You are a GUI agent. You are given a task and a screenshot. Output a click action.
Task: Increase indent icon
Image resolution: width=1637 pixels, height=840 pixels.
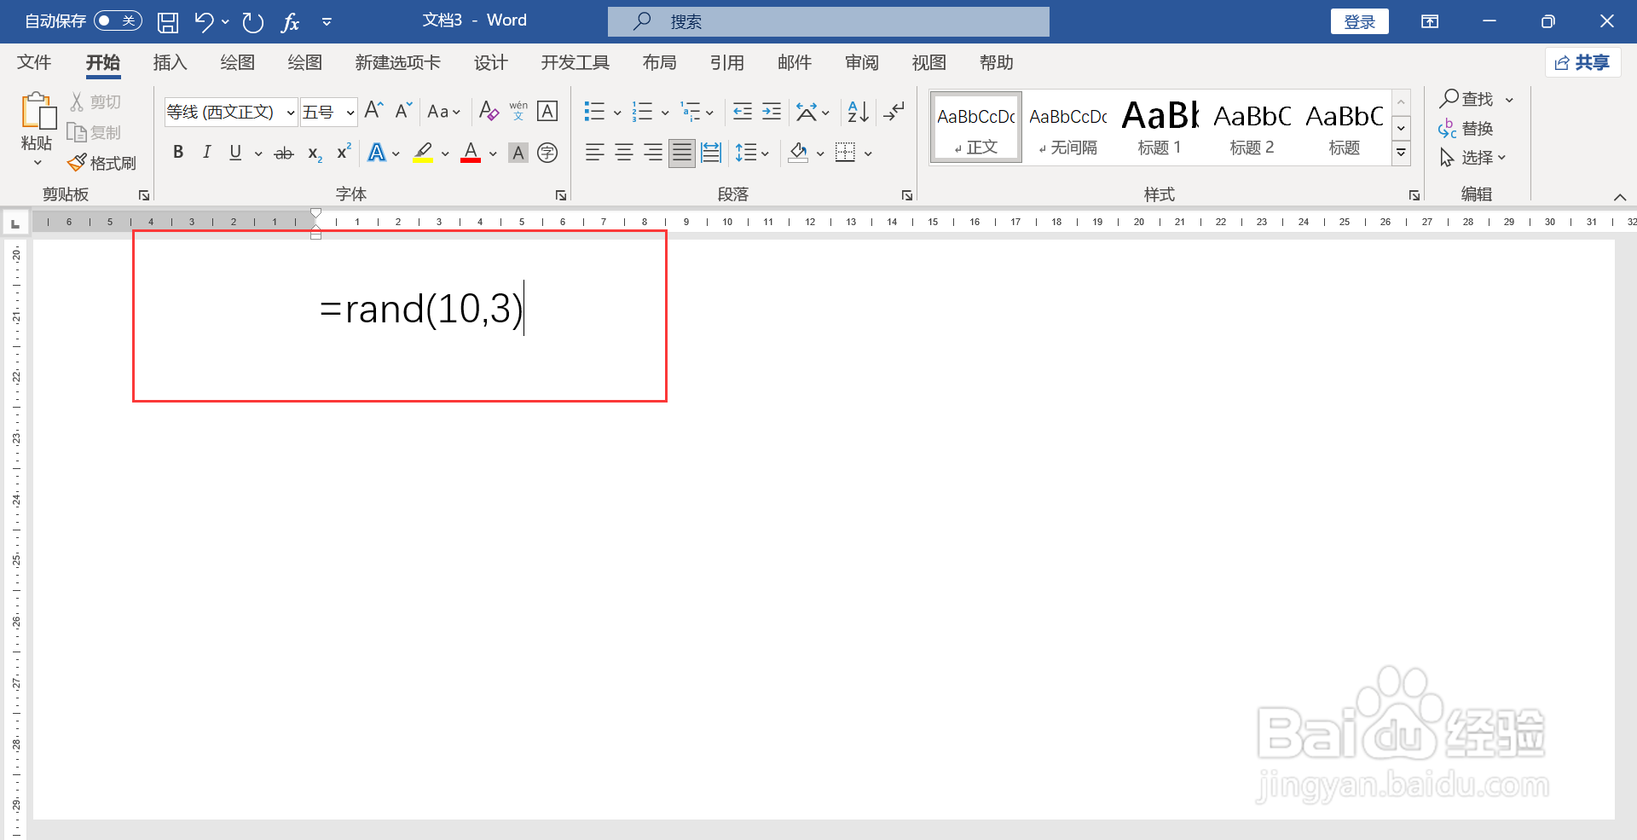pos(772,111)
